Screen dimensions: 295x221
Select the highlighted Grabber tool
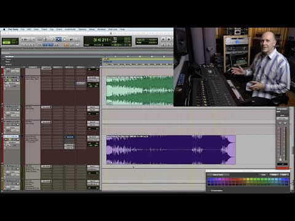(x=58, y=39)
